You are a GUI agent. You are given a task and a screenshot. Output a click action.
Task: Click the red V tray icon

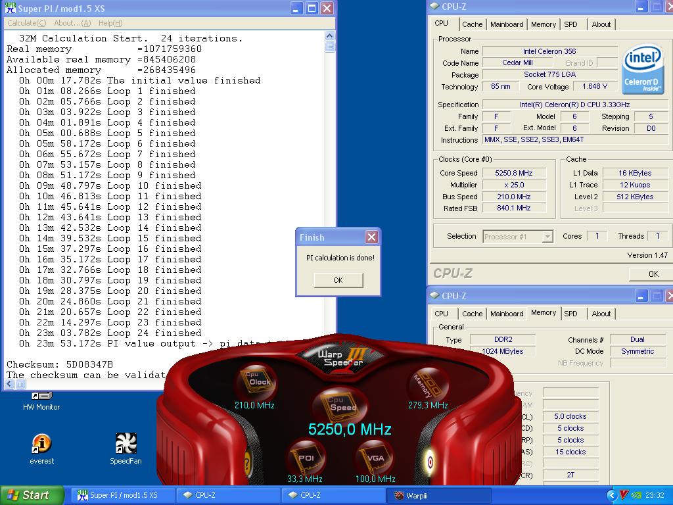(x=624, y=495)
